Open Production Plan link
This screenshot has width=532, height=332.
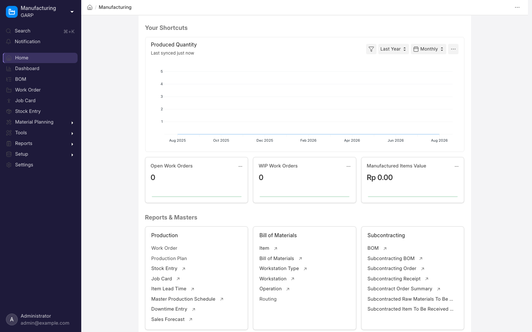[169, 259]
